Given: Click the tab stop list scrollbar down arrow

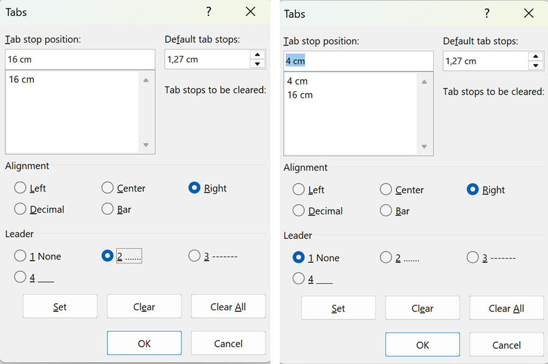Looking at the screenshot, I should coord(145,145).
